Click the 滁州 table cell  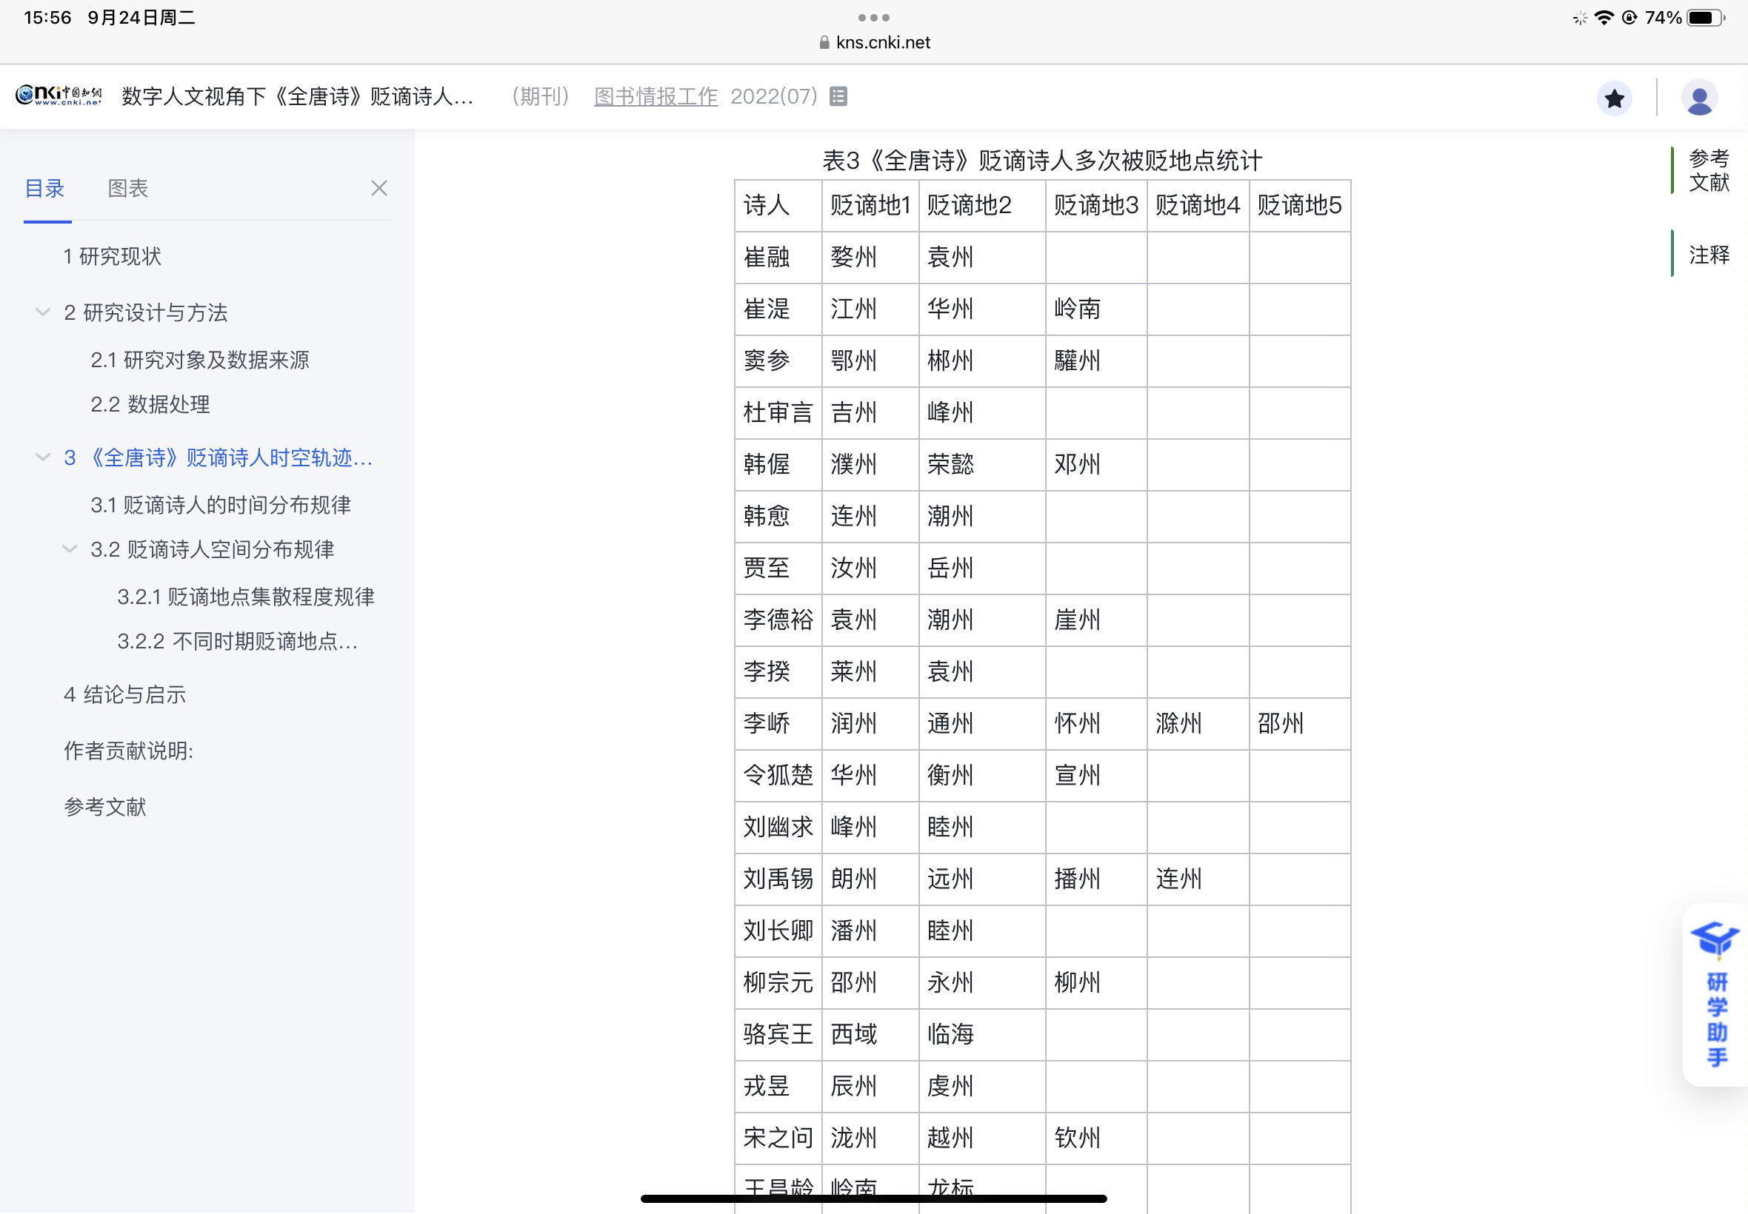1198,723
